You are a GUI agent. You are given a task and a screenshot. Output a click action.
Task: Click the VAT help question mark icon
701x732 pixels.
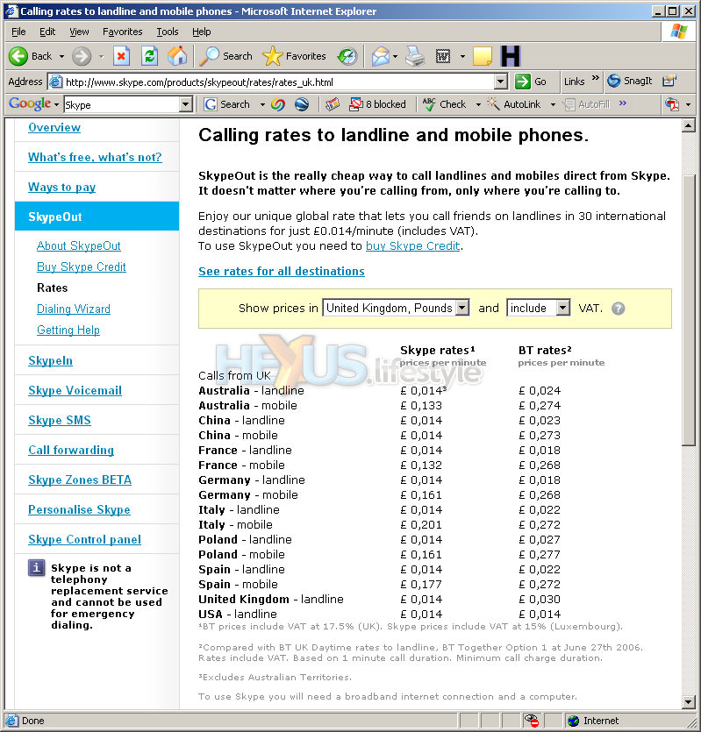click(x=618, y=309)
